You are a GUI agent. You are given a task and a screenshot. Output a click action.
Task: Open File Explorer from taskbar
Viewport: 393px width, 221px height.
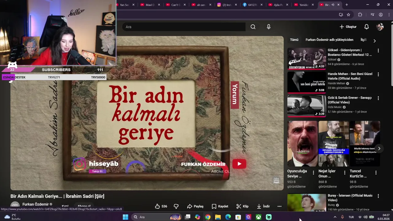click(218, 217)
